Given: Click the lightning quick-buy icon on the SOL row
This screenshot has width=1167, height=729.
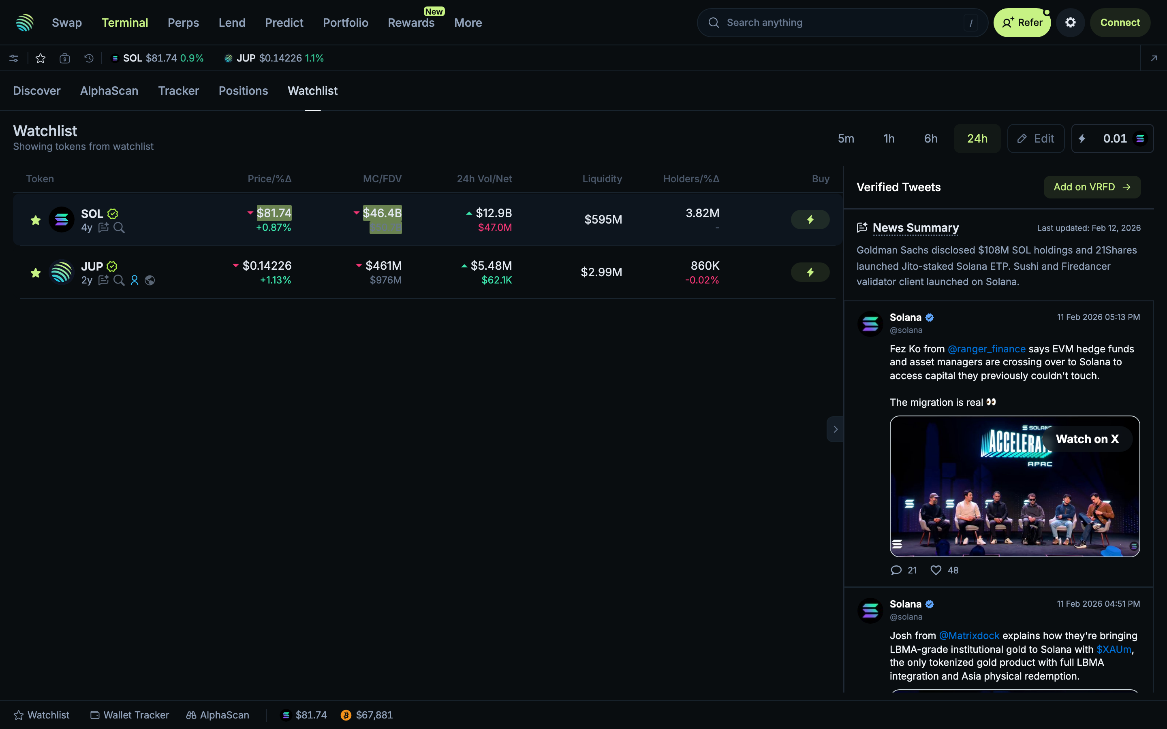Looking at the screenshot, I should tap(810, 219).
